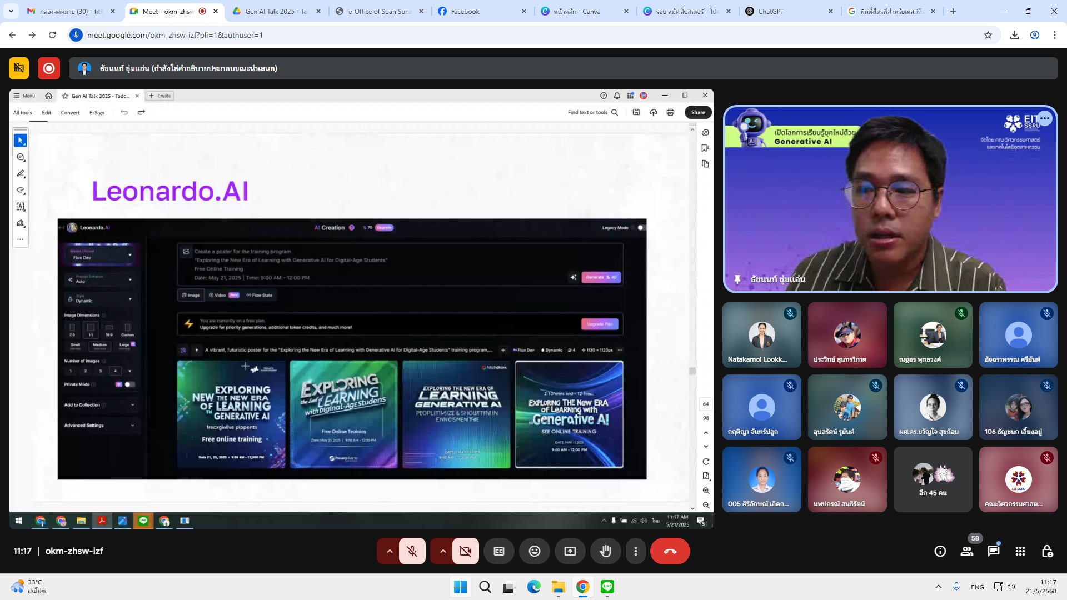Click the raise hand icon

(x=605, y=551)
